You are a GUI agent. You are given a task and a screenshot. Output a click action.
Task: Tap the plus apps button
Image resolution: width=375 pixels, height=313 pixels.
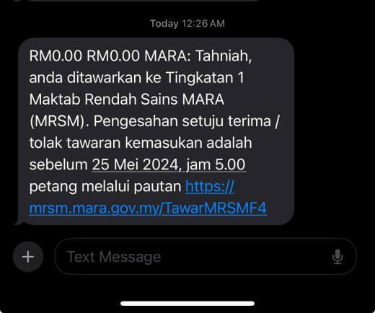[28, 257]
